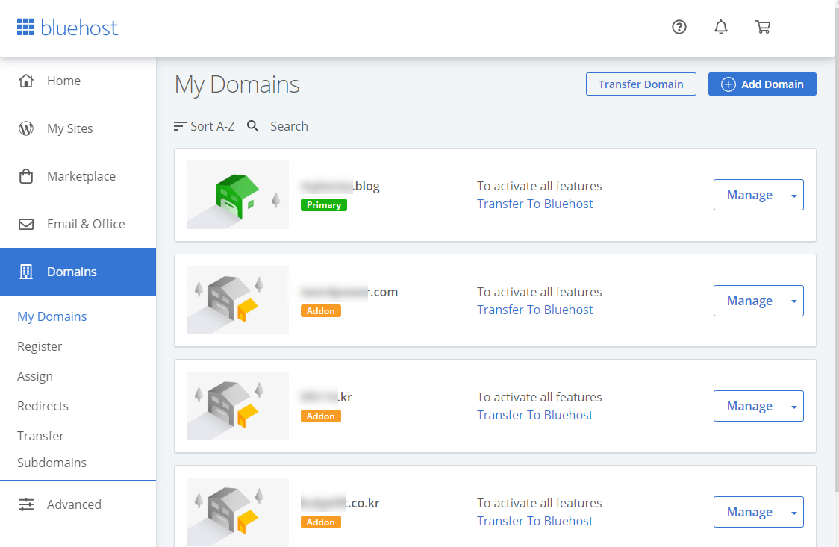Open the help question mark icon

tap(679, 27)
